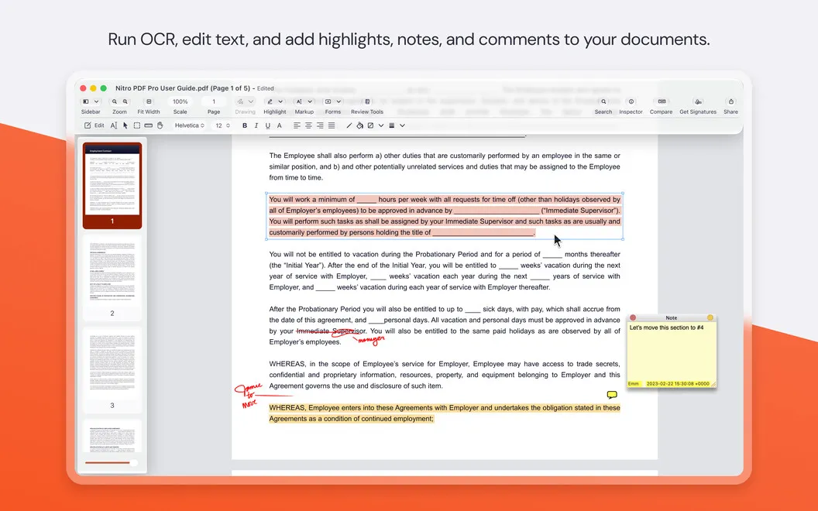The height and width of the screenshot is (511, 818).
Task: Click the yellow comment bubble annotation
Action: (612, 395)
